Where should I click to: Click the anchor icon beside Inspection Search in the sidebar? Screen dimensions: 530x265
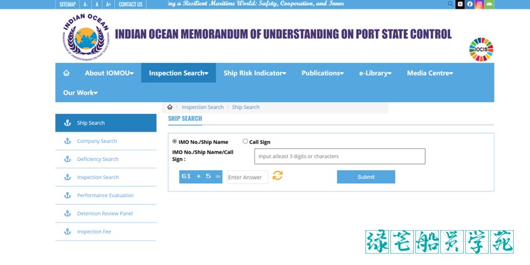point(67,177)
